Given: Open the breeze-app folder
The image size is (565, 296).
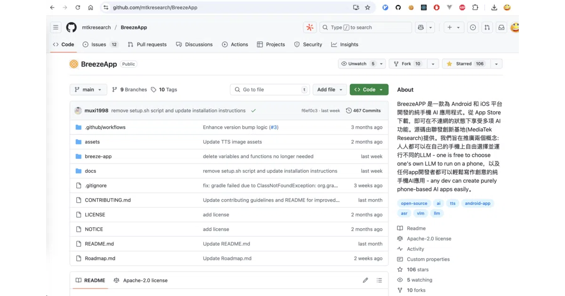Looking at the screenshot, I should click(x=98, y=156).
